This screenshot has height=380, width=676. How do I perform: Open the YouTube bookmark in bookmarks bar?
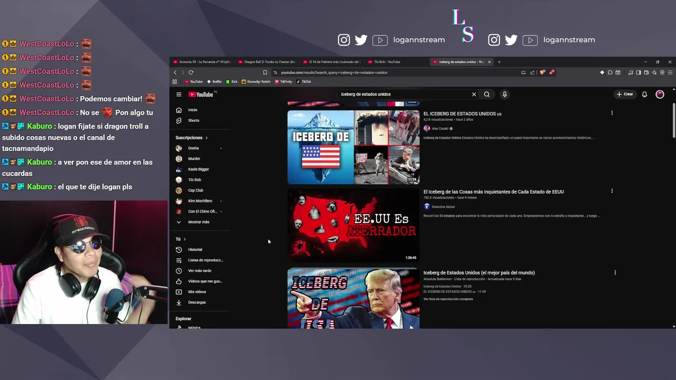pyautogui.click(x=194, y=82)
